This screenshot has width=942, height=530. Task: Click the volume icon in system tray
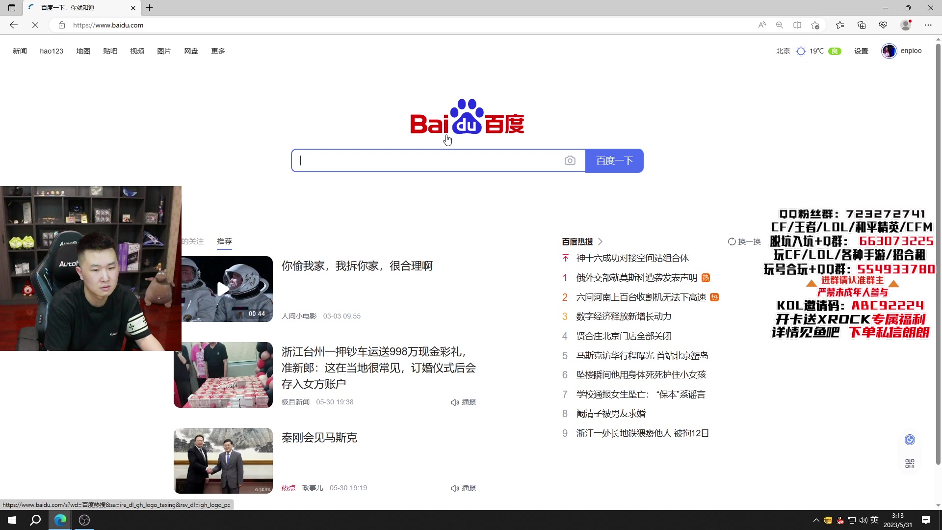[x=863, y=520]
